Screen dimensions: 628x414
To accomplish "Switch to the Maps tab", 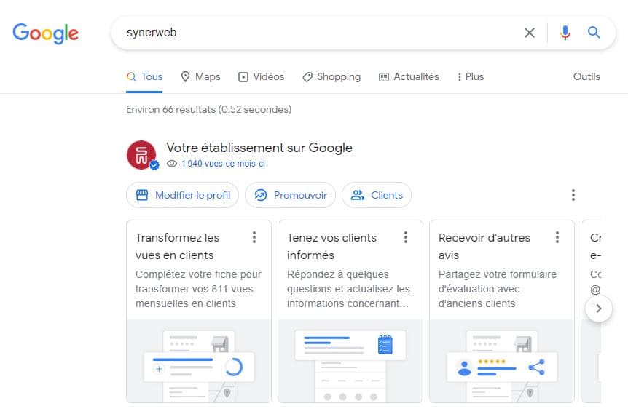I will (200, 77).
